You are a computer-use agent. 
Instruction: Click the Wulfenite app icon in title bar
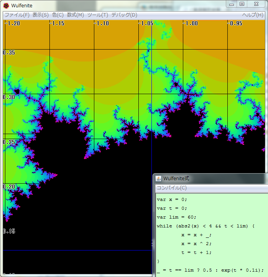6,5
